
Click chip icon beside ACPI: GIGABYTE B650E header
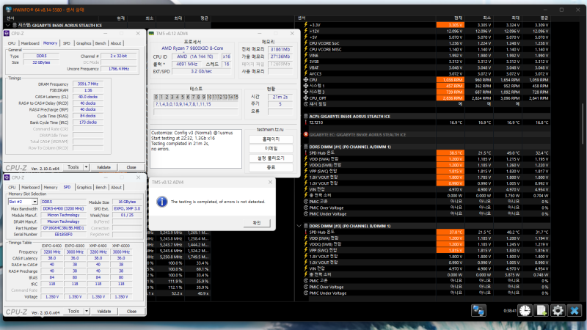[306, 117]
